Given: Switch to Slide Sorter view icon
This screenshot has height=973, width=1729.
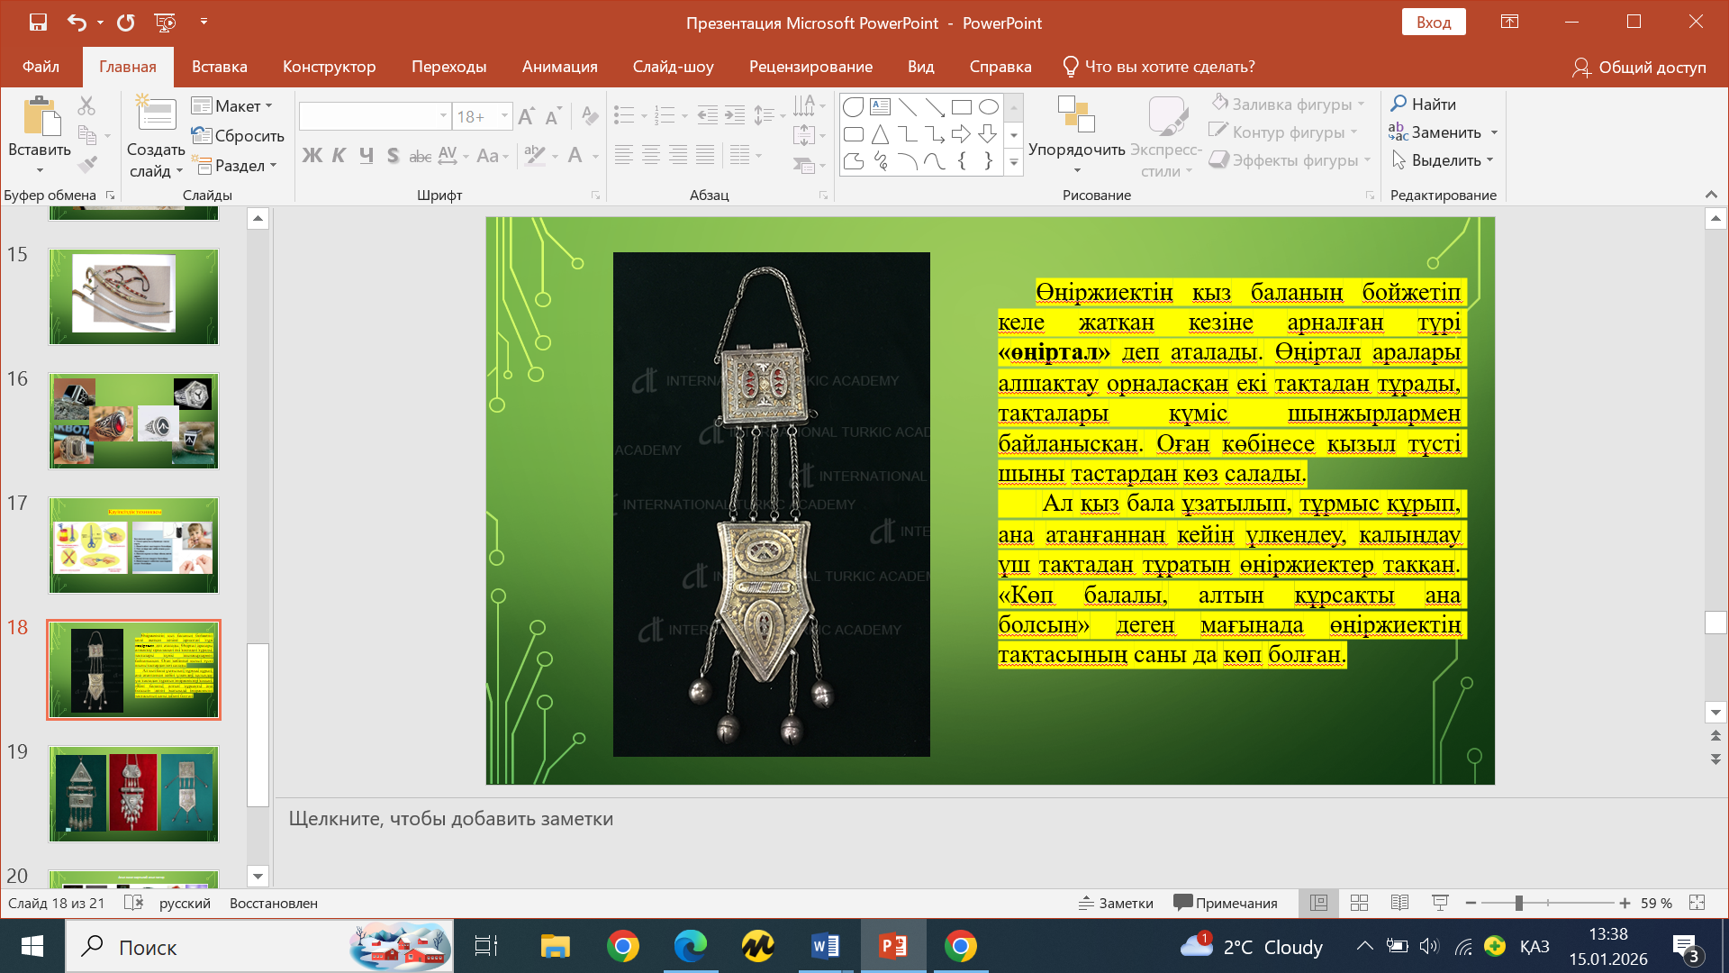Looking at the screenshot, I should [1360, 903].
